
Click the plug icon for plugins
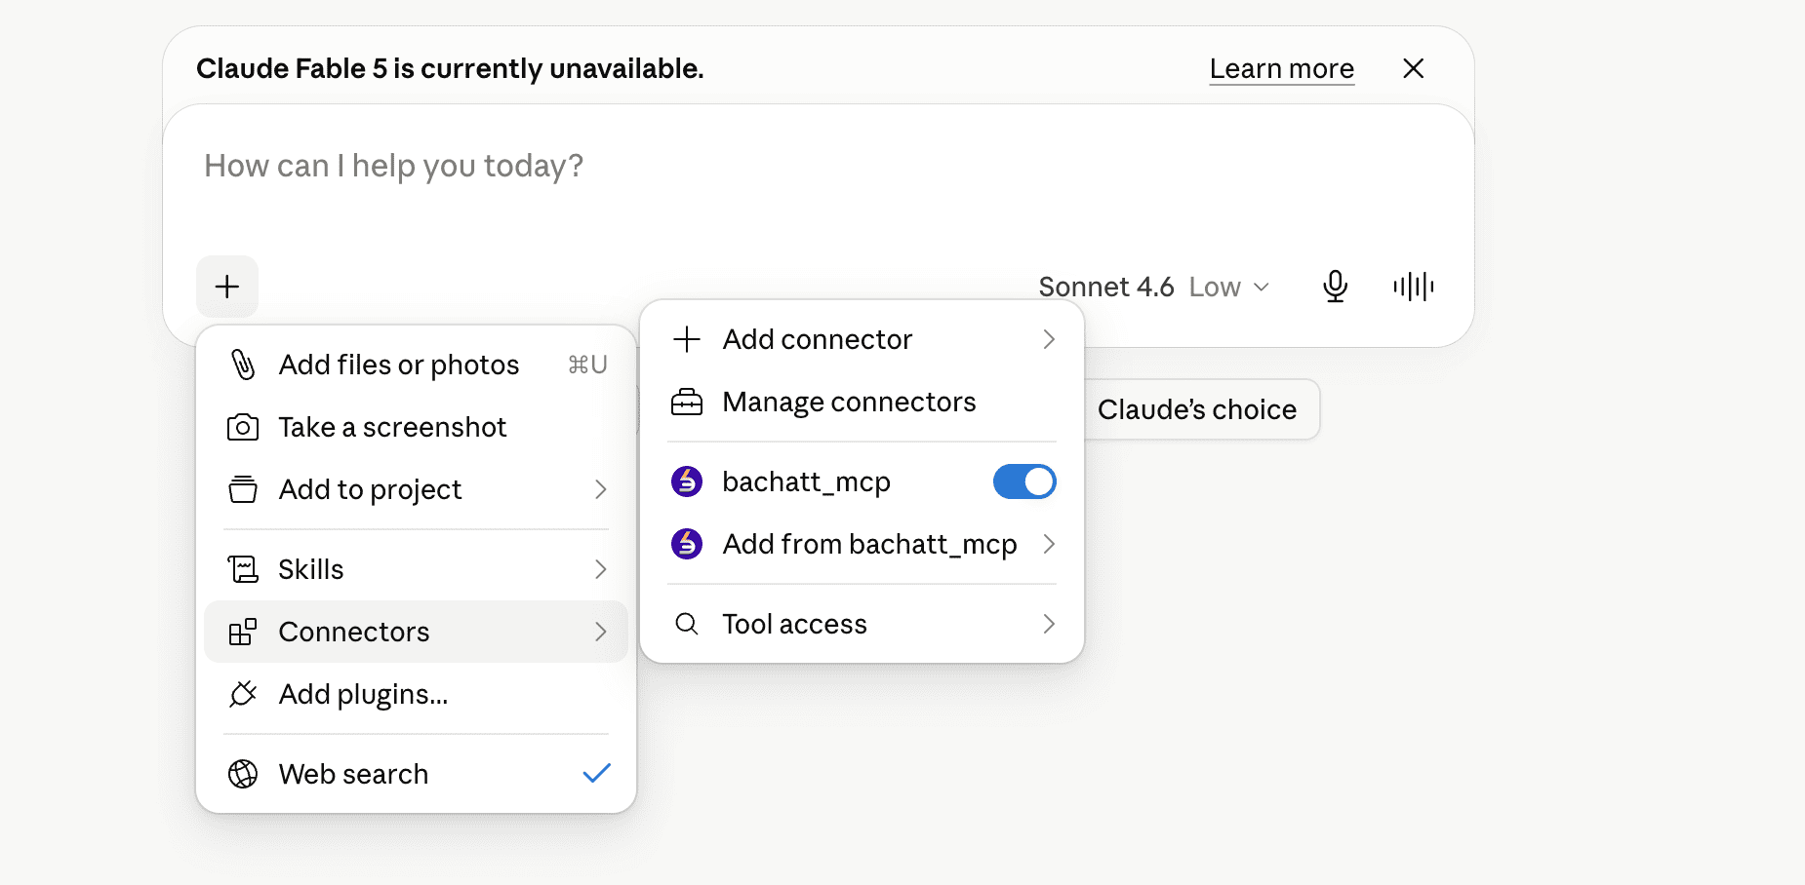click(243, 694)
